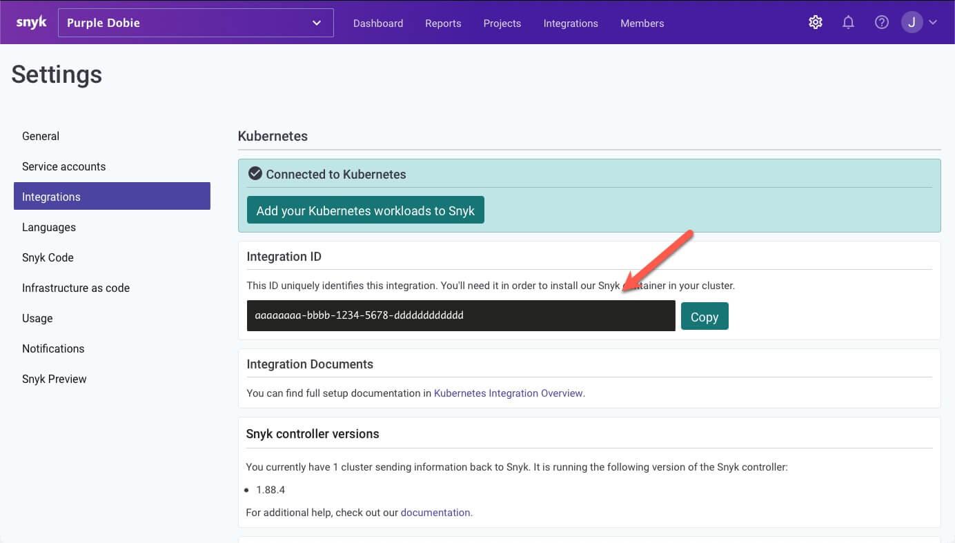Select General in settings sidebar
The width and height of the screenshot is (955, 543).
pos(112,136)
